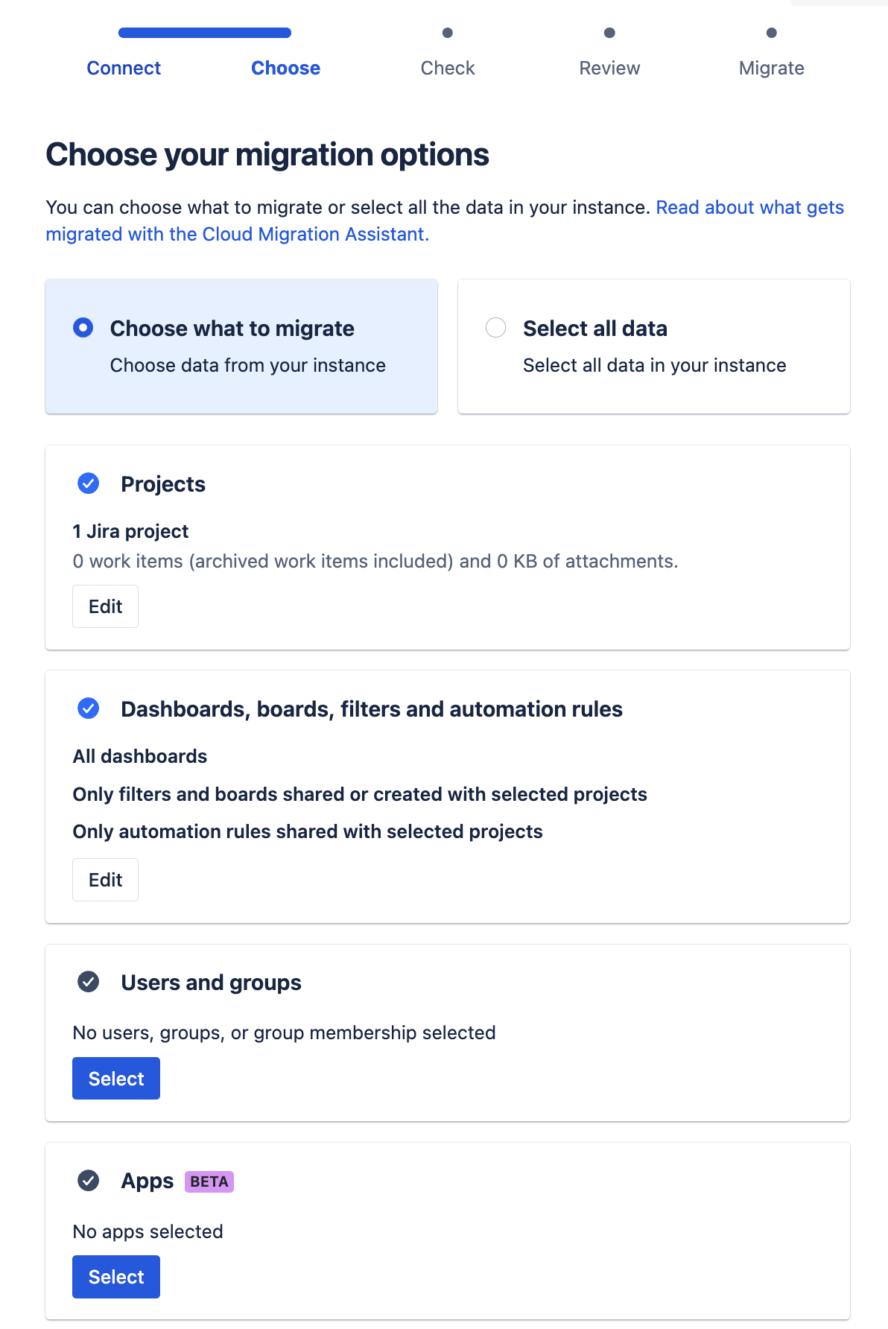Open the Cloud Migration Assistant documentation link

(237, 234)
